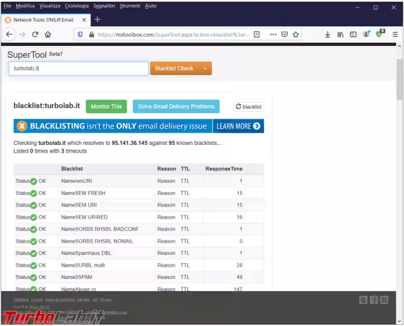Screen dimensions: 404x326
Task: Click the scroll down arrow at bottom
Action: [399, 321]
